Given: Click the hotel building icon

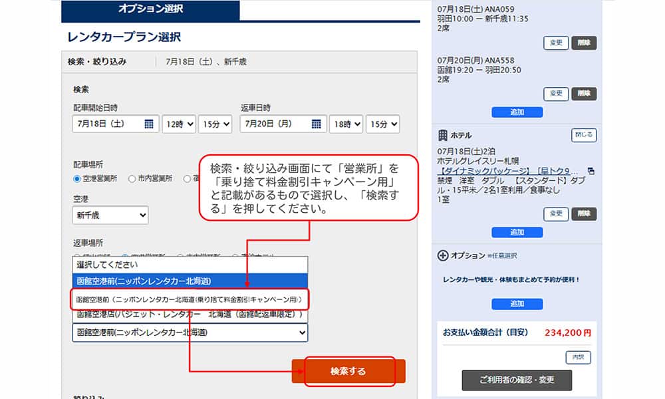Looking at the screenshot, I should click(x=442, y=135).
